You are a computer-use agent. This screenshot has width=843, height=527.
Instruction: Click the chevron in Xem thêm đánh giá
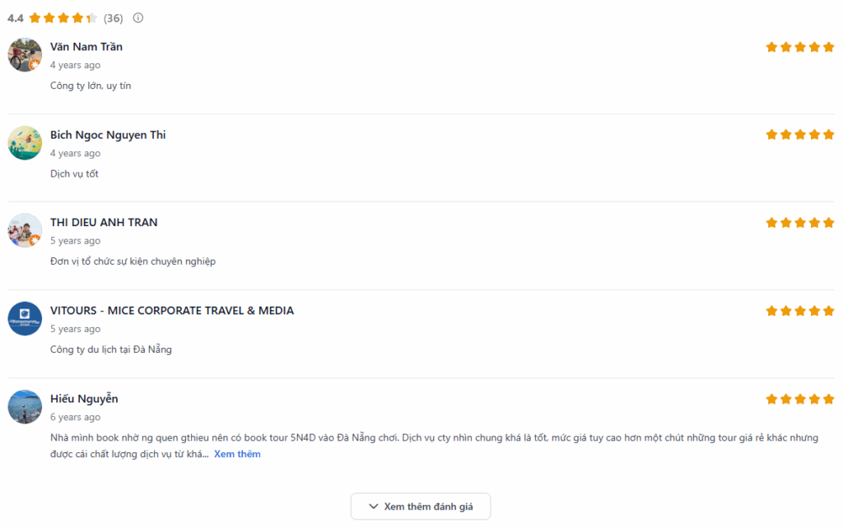click(374, 506)
